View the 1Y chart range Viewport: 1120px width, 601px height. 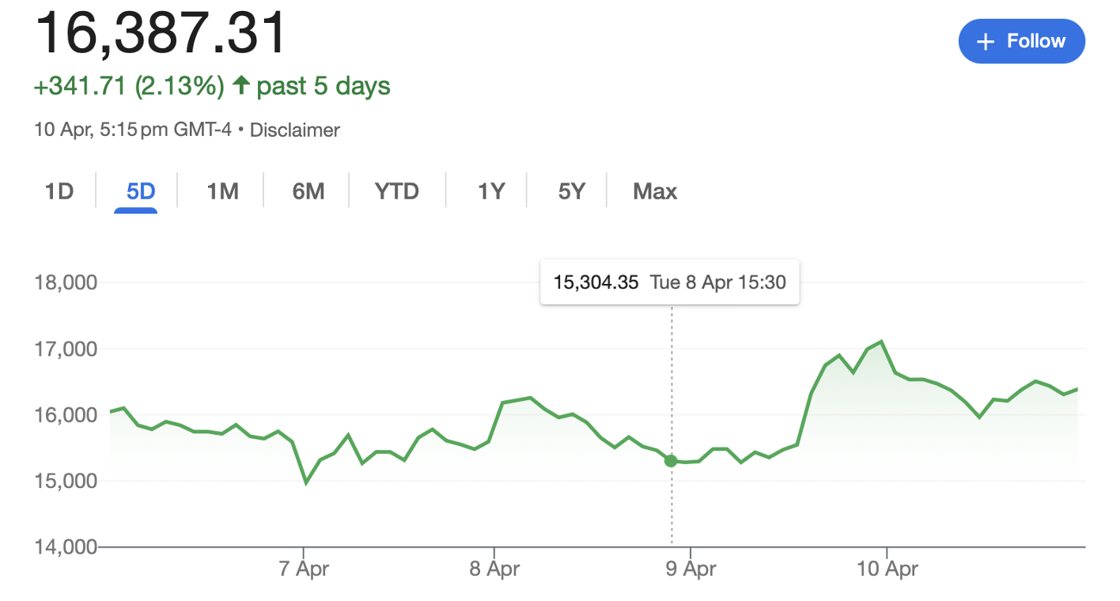pyautogui.click(x=490, y=191)
